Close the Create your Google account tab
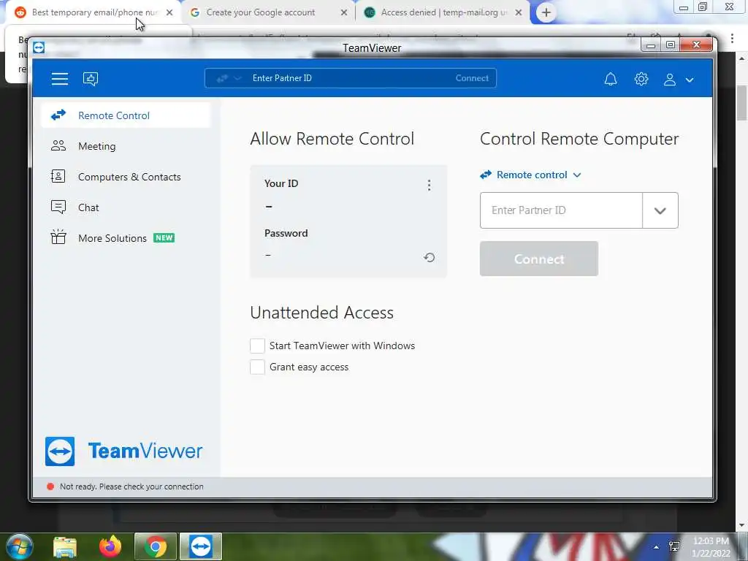 click(344, 13)
